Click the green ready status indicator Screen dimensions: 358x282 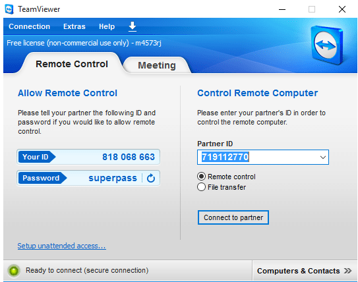pos(14,271)
